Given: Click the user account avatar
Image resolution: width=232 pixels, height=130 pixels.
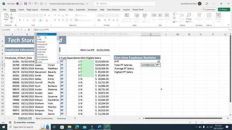Looking at the screenshot, I should pos(200,4).
